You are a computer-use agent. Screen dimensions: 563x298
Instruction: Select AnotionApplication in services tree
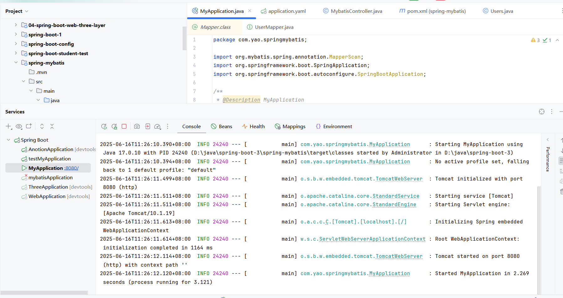(x=51, y=149)
